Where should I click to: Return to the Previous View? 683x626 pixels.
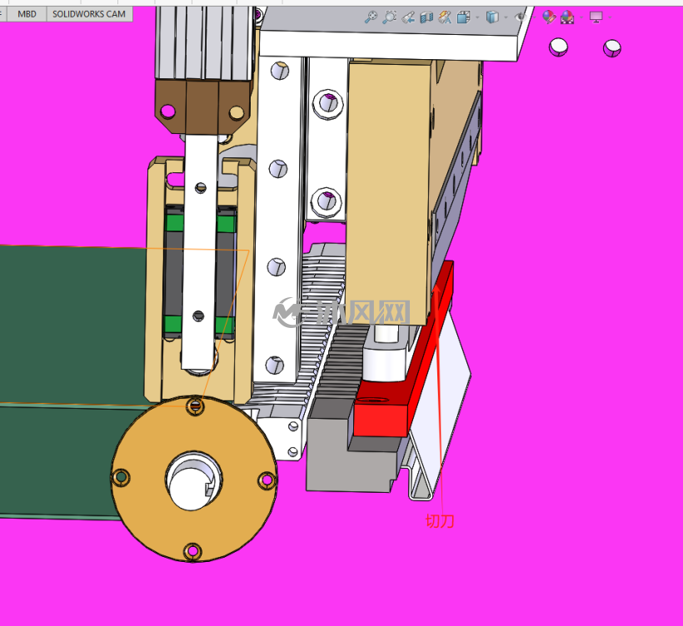point(407,17)
